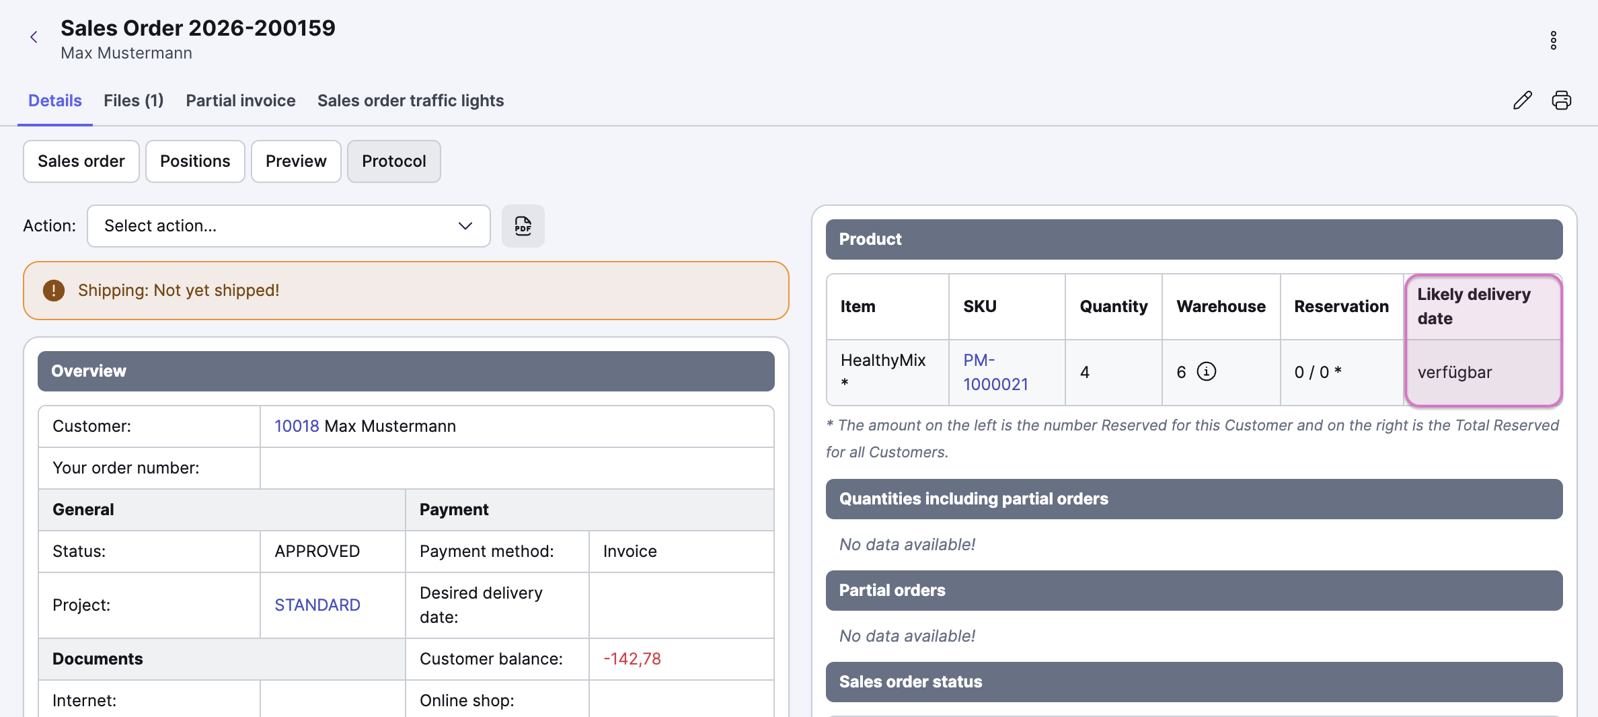The image size is (1598, 717).
Task: Click the Positions button
Action: (x=195, y=161)
